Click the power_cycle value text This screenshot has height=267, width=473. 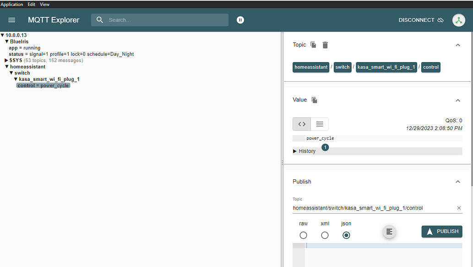[320, 138]
